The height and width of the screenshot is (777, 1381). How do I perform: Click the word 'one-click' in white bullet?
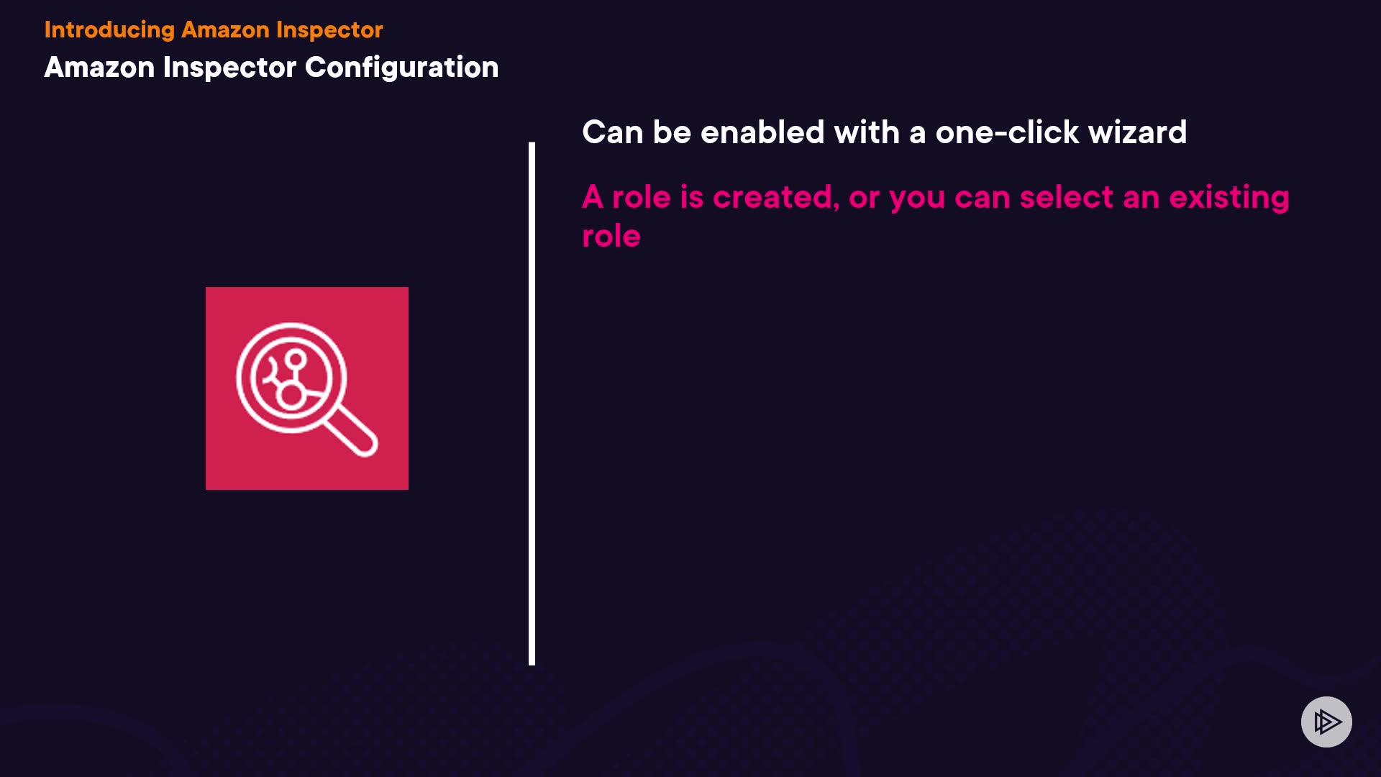[x=1007, y=132]
